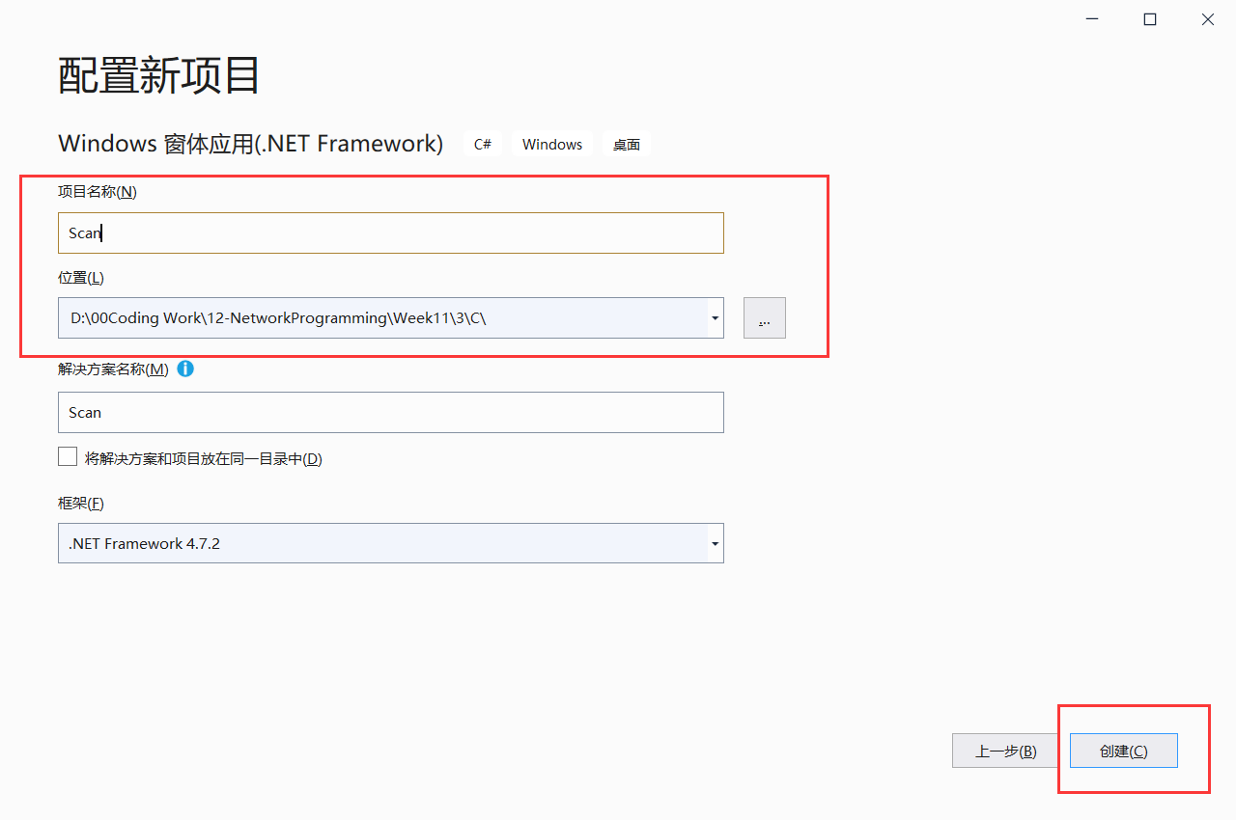Viewport: 1236px width, 820px height.
Task: Enable 将解决方案和项目放在同一目录中 checkbox
Action: (x=68, y=457)
